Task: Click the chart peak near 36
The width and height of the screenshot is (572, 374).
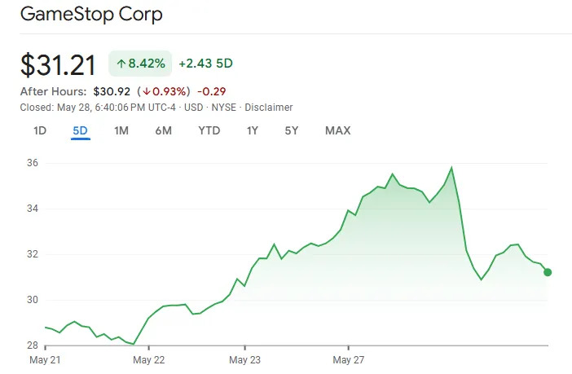Action: coord(451,168)
